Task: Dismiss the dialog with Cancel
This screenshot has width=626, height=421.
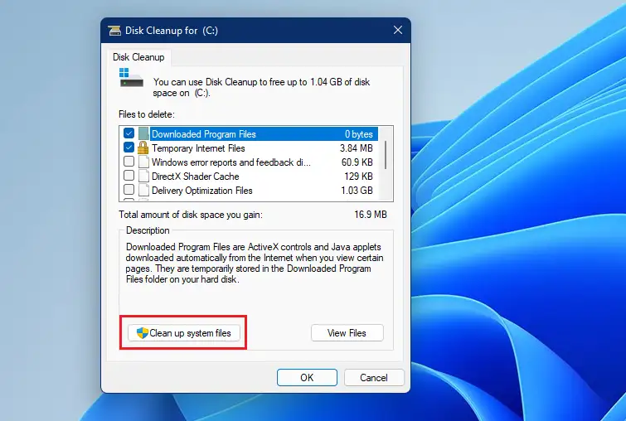Action: point(374,378)
